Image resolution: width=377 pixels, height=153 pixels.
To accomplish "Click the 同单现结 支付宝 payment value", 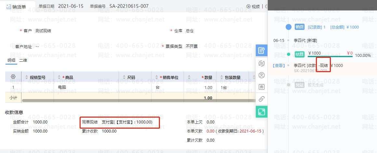I will (127, 122).
